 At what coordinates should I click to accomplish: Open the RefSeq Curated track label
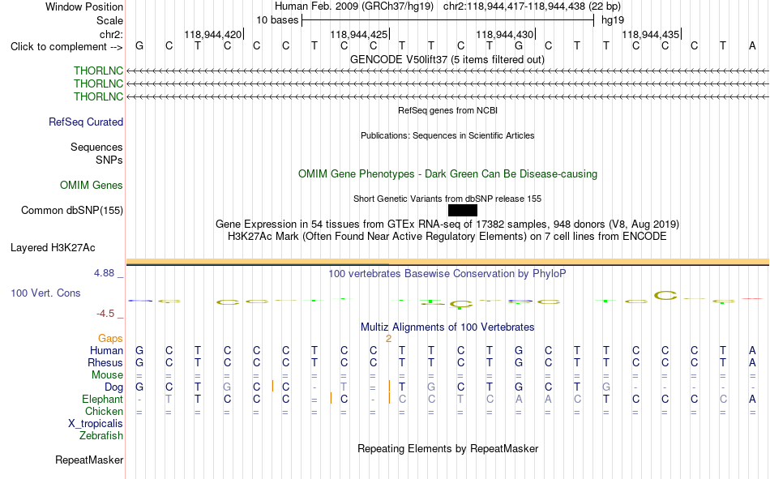86,122
